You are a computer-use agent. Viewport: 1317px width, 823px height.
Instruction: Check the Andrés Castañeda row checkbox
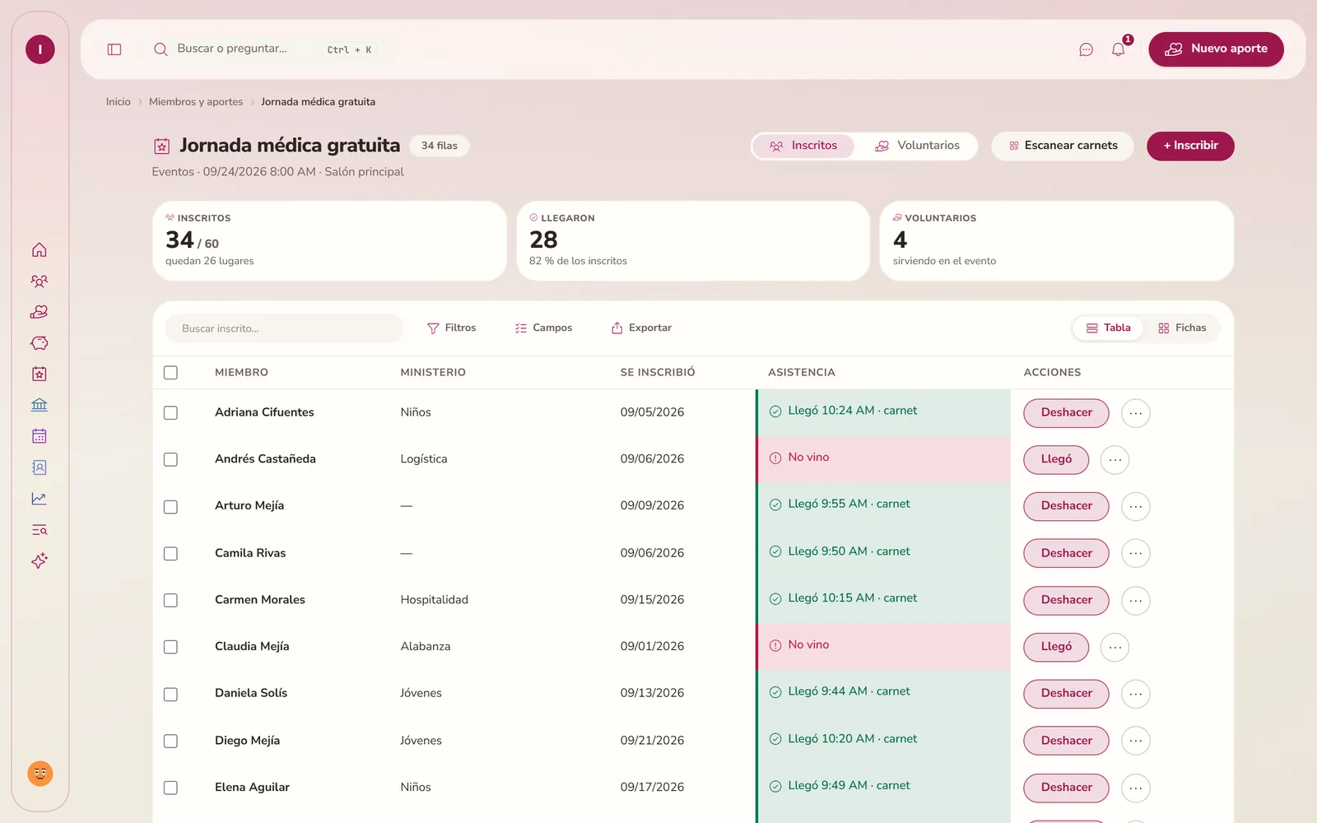[x=170, y=459]
